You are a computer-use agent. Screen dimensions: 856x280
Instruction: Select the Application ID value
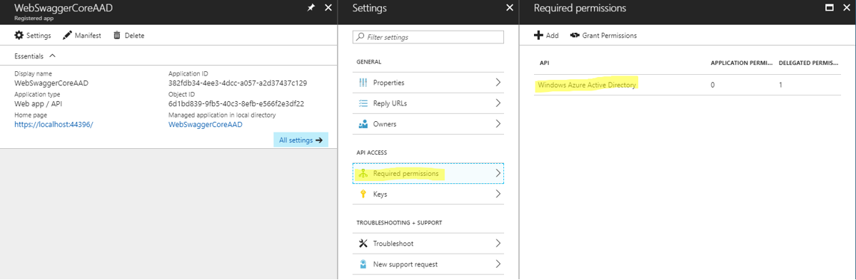coord(238,83)
